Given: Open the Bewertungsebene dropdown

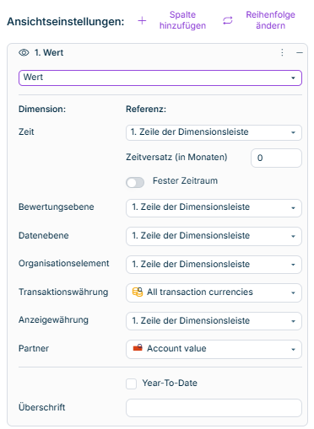Looking at the screenshot, I should (x=214, y=208).
